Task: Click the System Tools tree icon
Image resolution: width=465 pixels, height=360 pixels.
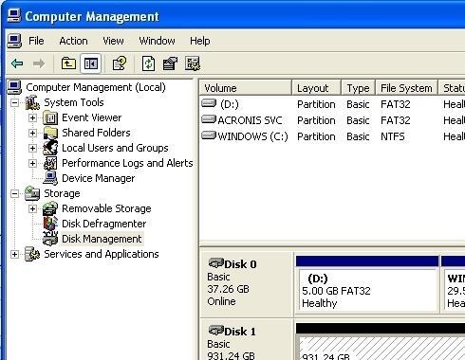Action: pyautogui.click(x=32, y=102)
